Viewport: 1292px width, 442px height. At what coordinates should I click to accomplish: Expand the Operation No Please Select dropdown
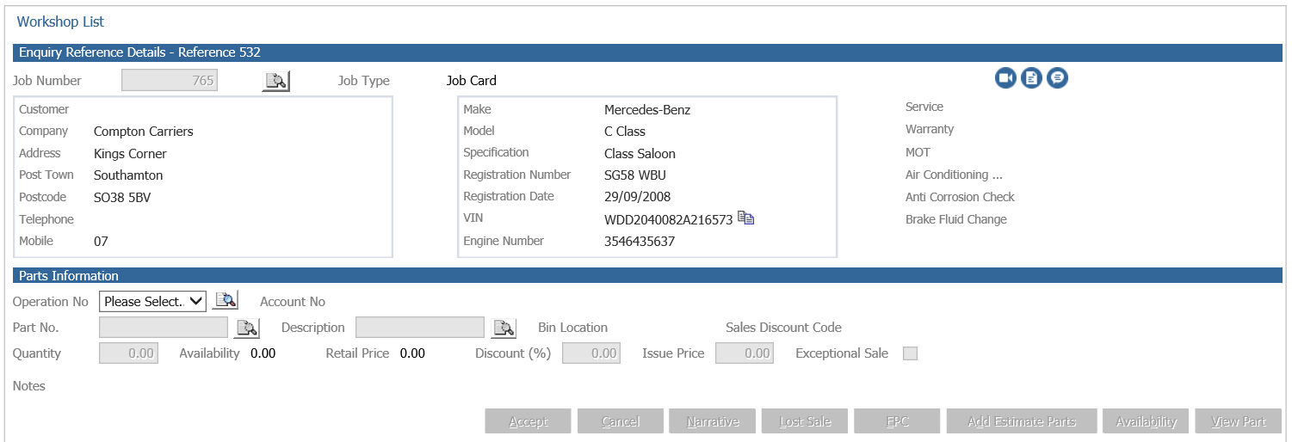point(153,301)
